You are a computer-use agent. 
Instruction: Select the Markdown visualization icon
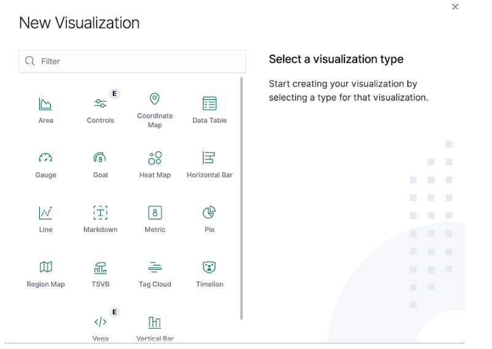pos(100,213)
